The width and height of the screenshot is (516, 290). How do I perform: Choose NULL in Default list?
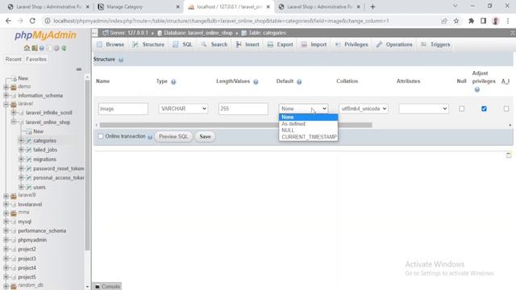pyautogui.click(x=308, y=130)
